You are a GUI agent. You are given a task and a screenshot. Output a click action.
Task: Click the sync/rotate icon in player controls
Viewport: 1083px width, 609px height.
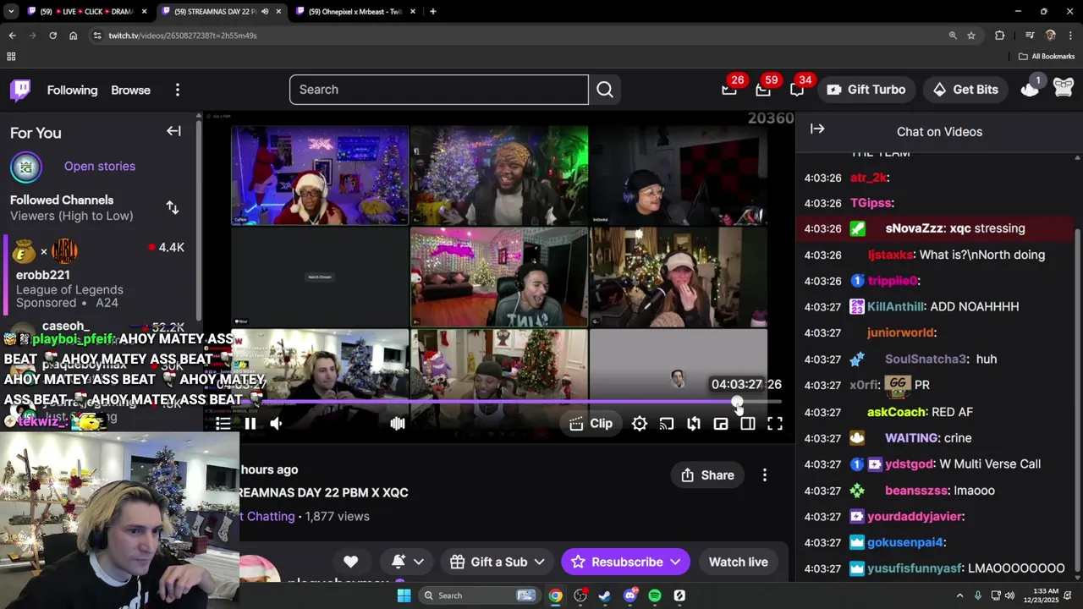[x=694, y=424]
